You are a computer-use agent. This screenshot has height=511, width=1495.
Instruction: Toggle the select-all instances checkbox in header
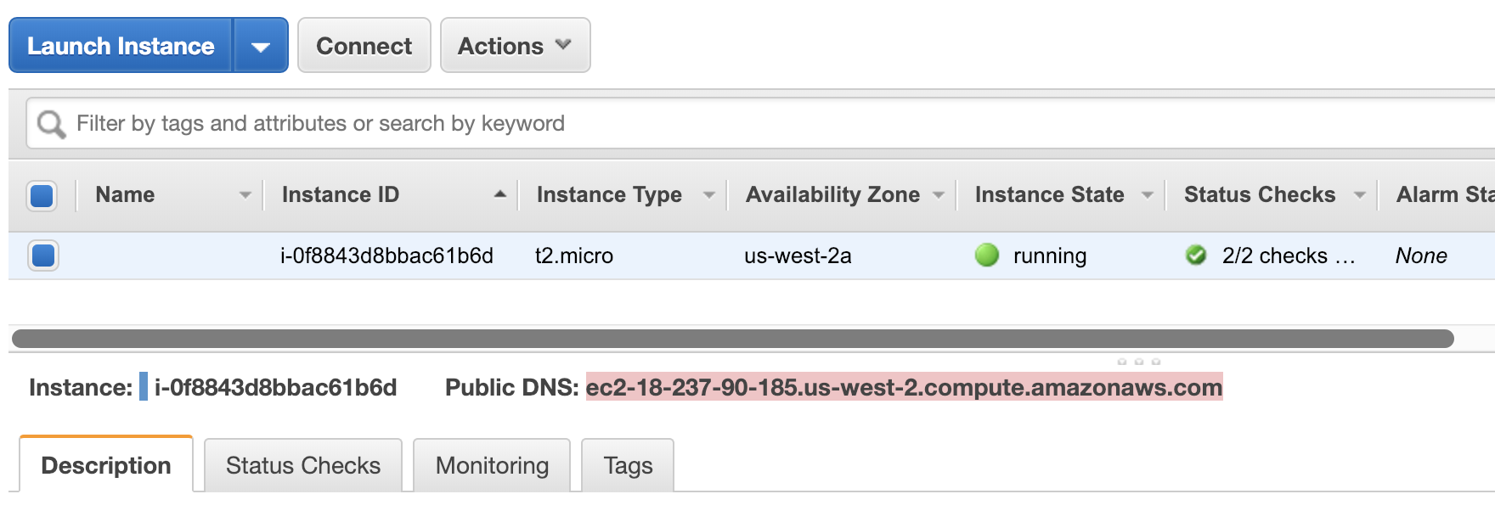[x=42, y=195]
